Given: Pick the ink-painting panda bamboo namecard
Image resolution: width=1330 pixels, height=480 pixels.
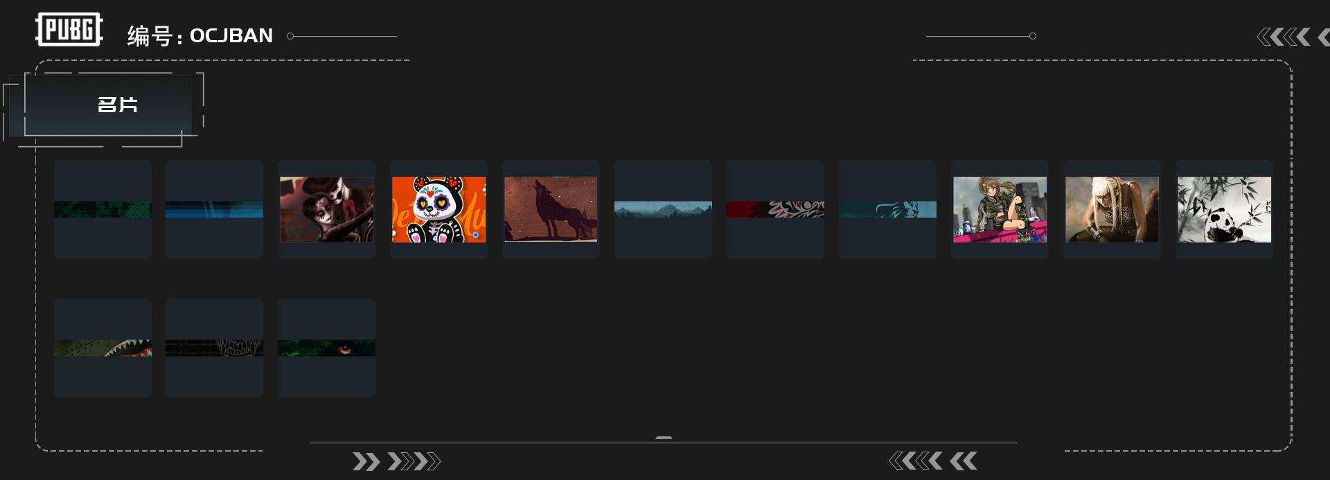Looking at the screenshot, I should click(1224, 209).
